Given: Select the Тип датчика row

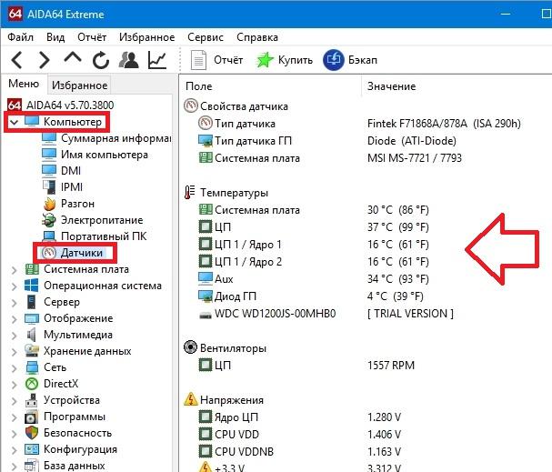Looking at the screenshot, I should click(x=359, y=124).
